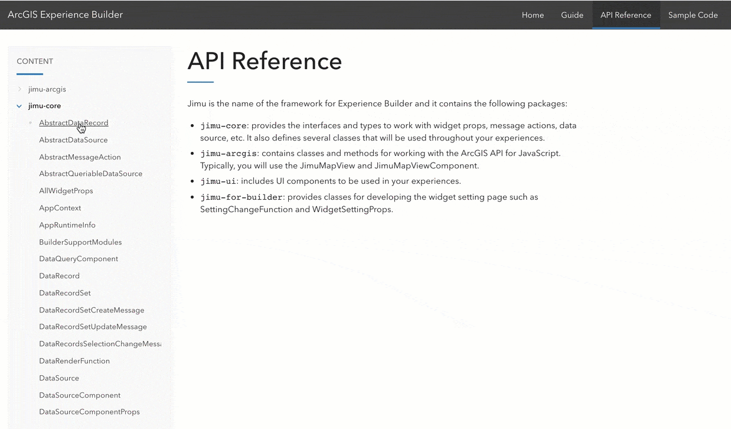Switch to the Guide tab

click(x=572, y=15)
